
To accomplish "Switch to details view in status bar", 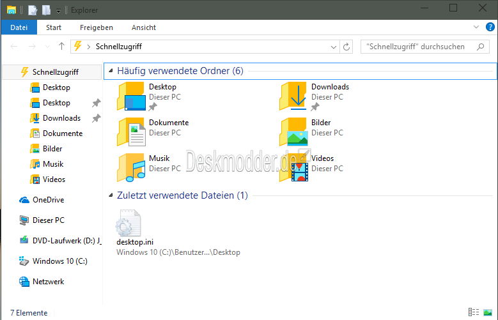I will coord(474,312).
